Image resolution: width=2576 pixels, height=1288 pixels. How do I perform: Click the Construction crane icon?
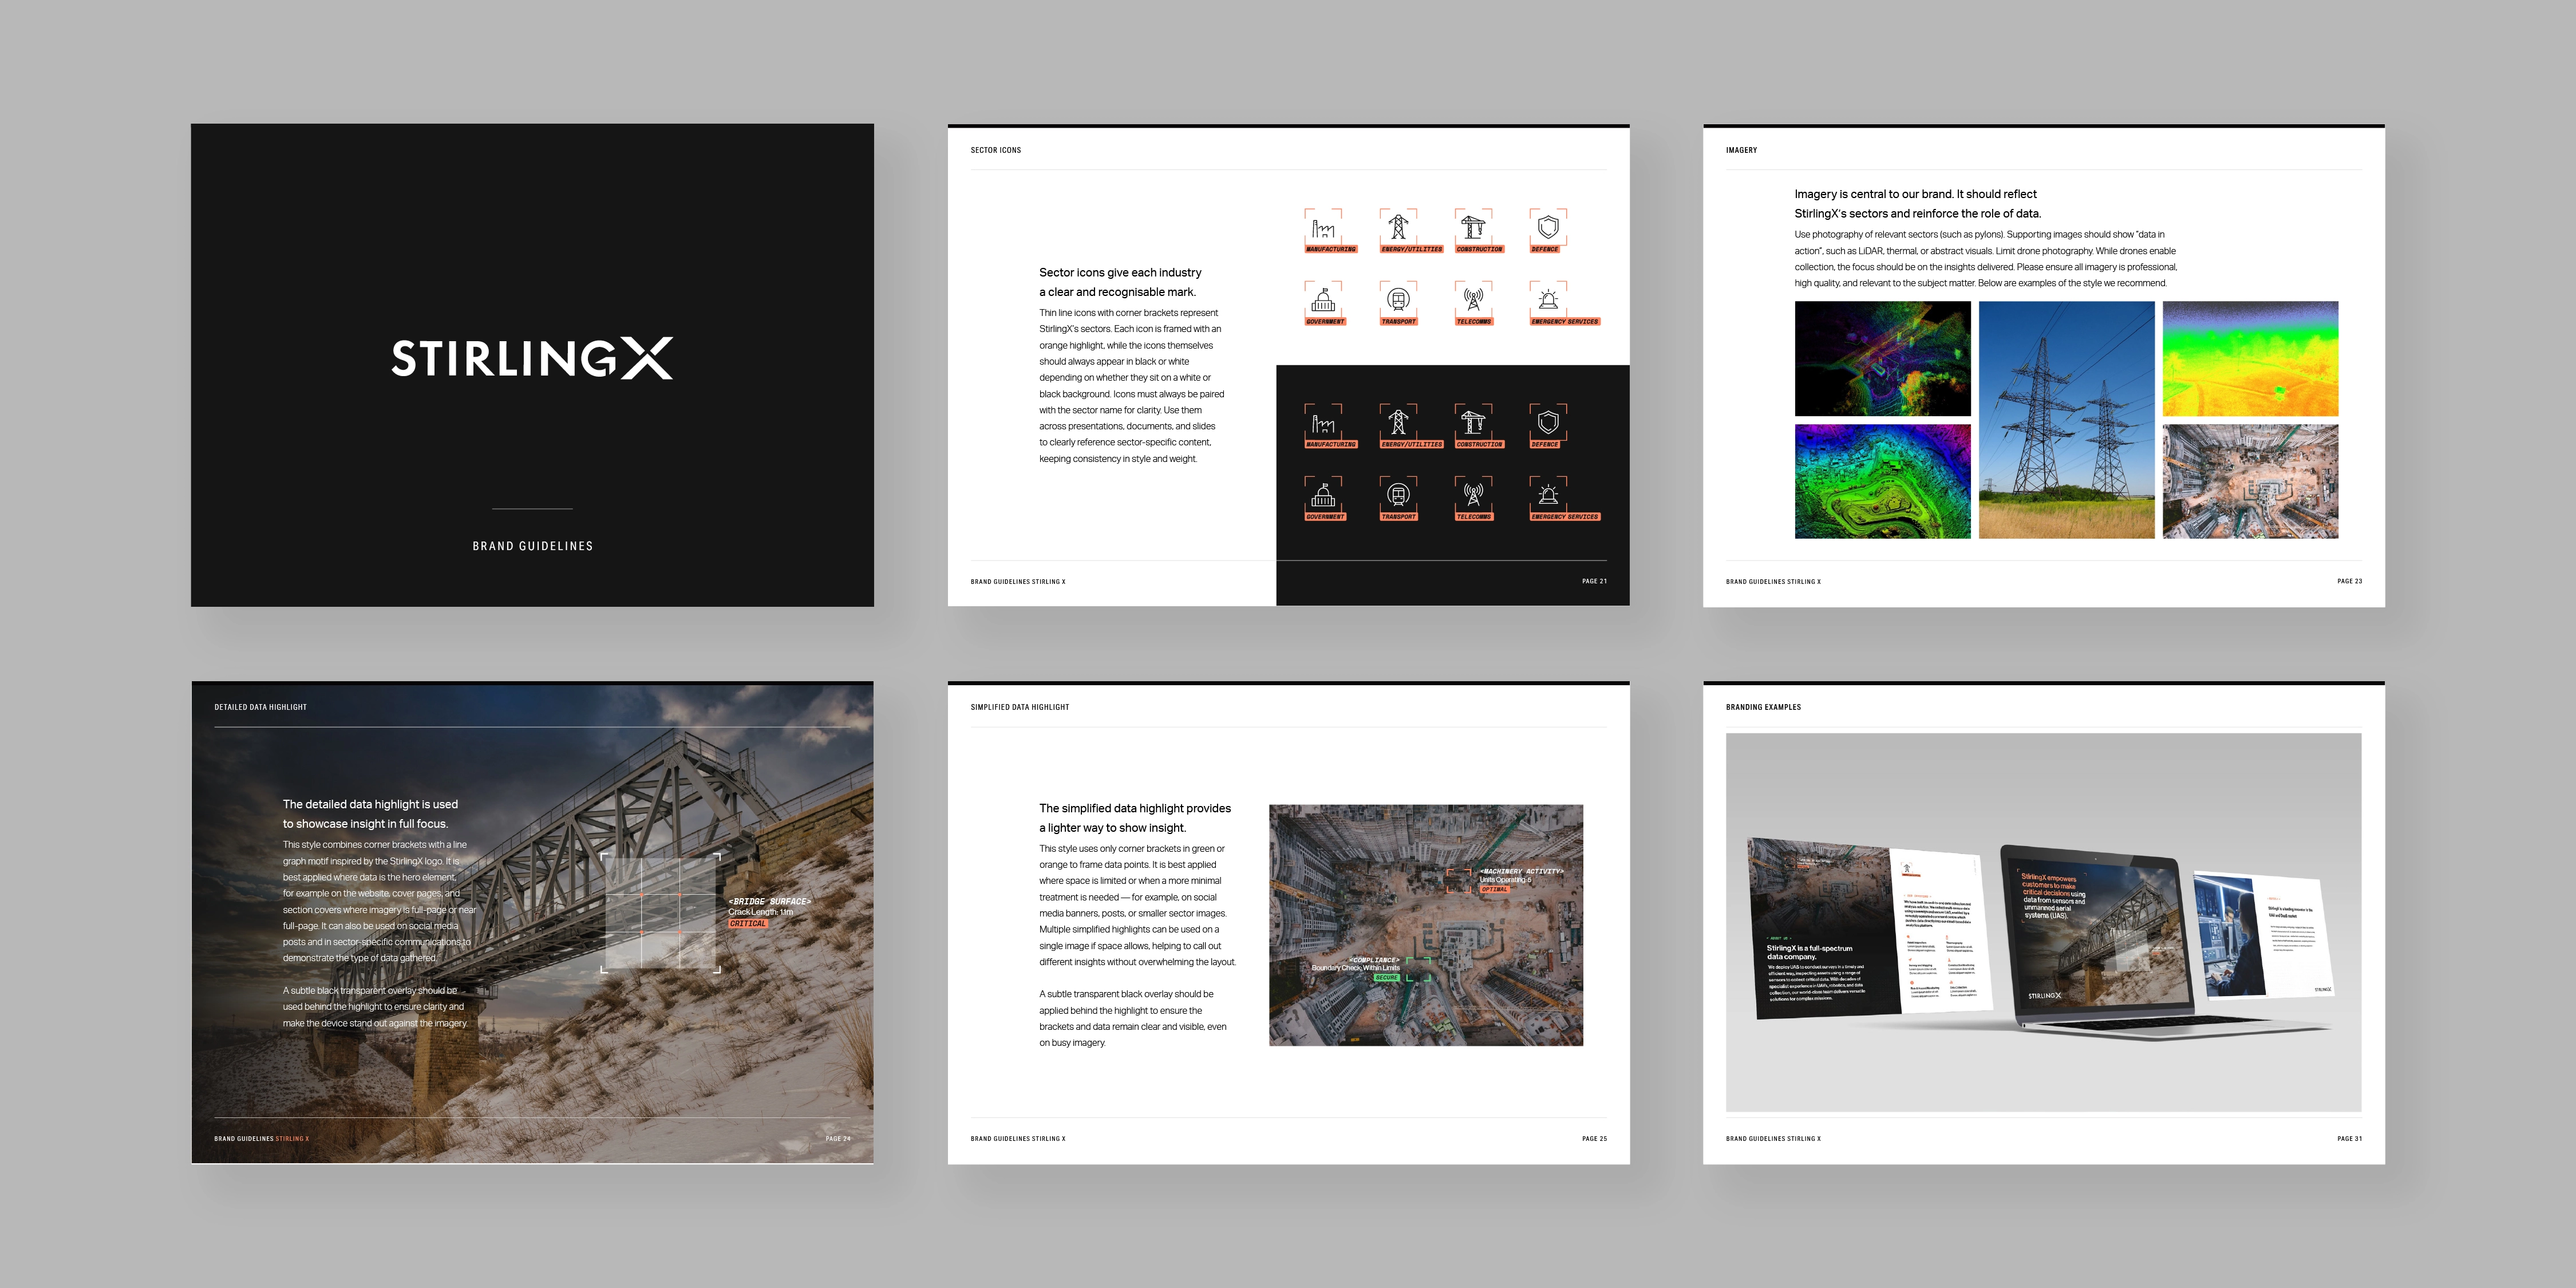click(x=1474, y=227)
